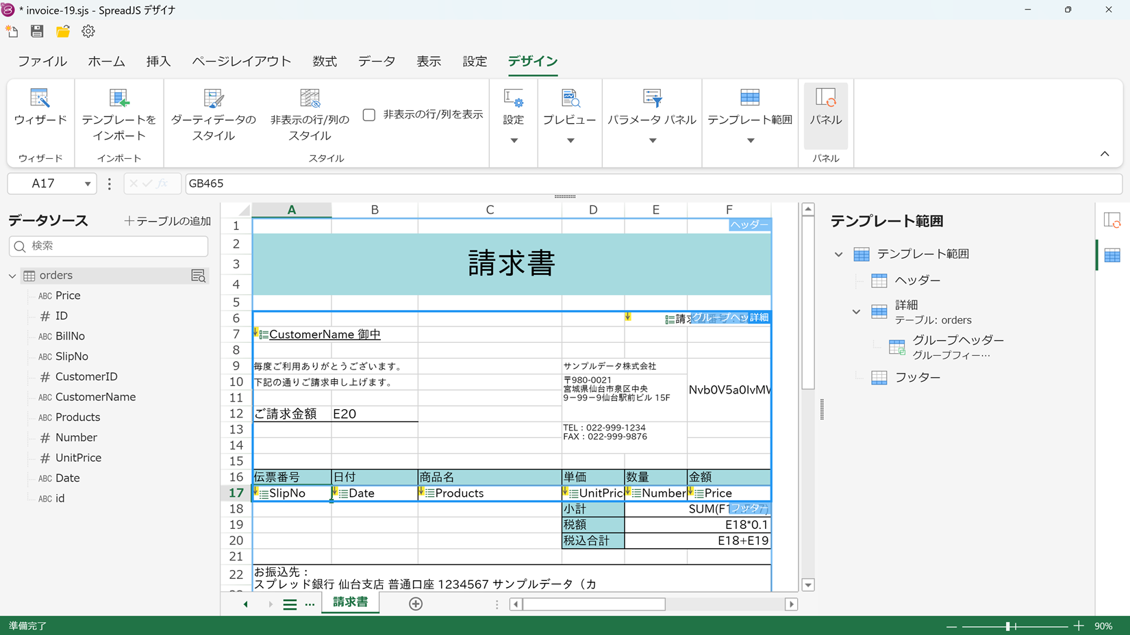This screenshot has width=1130, height=635.
Task: Open orders table edit icon
Action: coord(198,275)
